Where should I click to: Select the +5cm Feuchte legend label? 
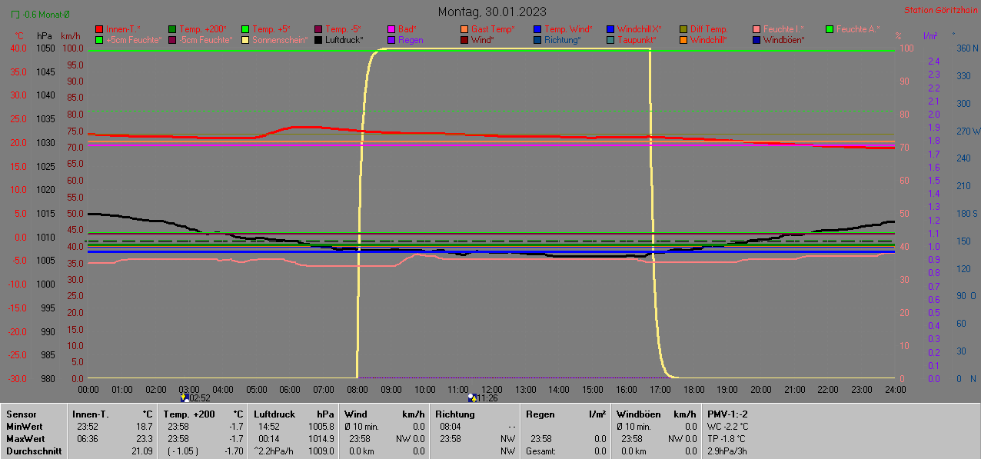[x=134, y=40]
